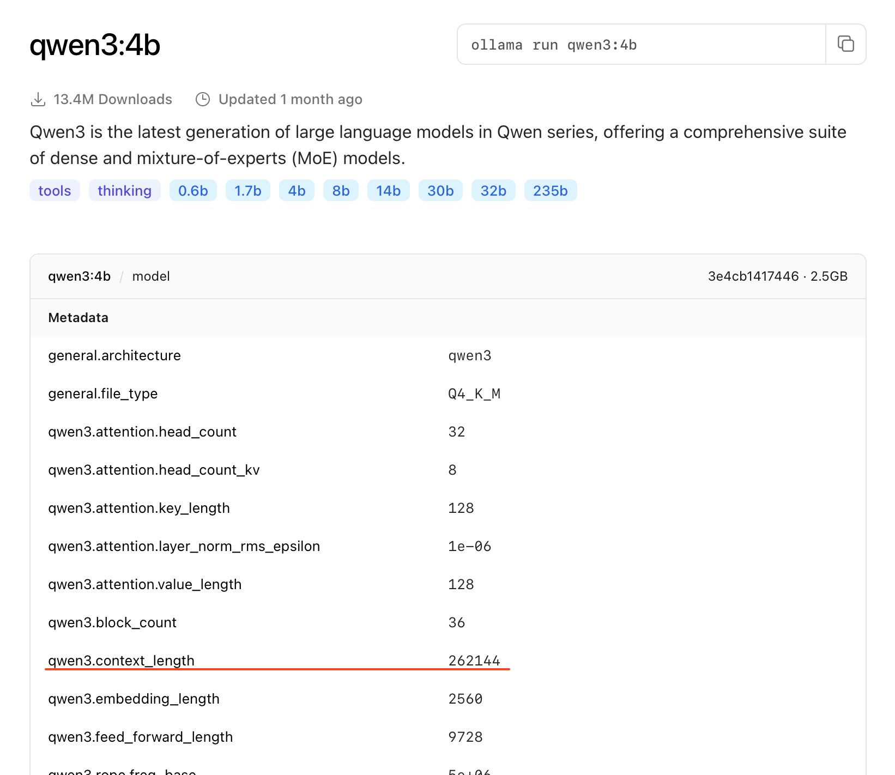Select the tools tag

coord(55,191)
